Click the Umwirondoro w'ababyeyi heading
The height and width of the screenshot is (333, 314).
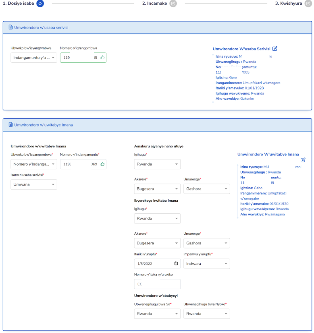click(x=156, y=296)
